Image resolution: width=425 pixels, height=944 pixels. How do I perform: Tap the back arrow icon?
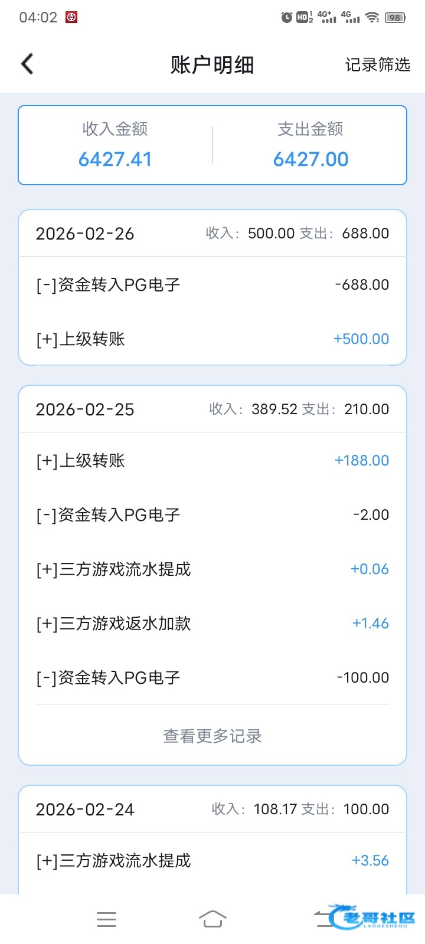pyautogui.click(x=27, y=64)
